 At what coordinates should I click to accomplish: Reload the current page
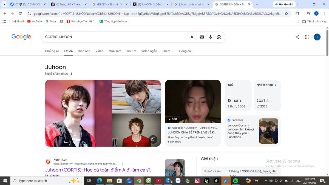pos(20,13)
